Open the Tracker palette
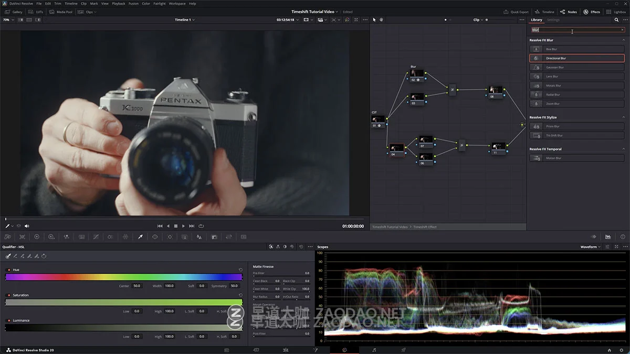 [170, 237]
